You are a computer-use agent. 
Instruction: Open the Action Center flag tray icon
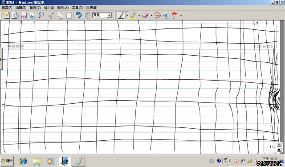[236, 161]
